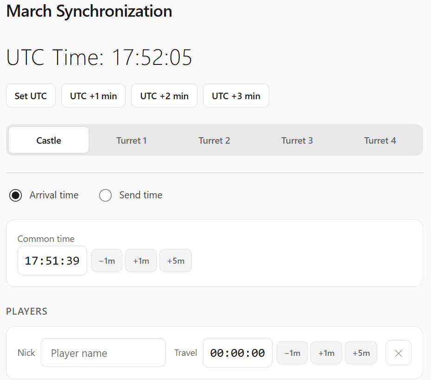Choose the UTC +2 min button
This screenshot has width=431, height=380.
click(164, 95)
